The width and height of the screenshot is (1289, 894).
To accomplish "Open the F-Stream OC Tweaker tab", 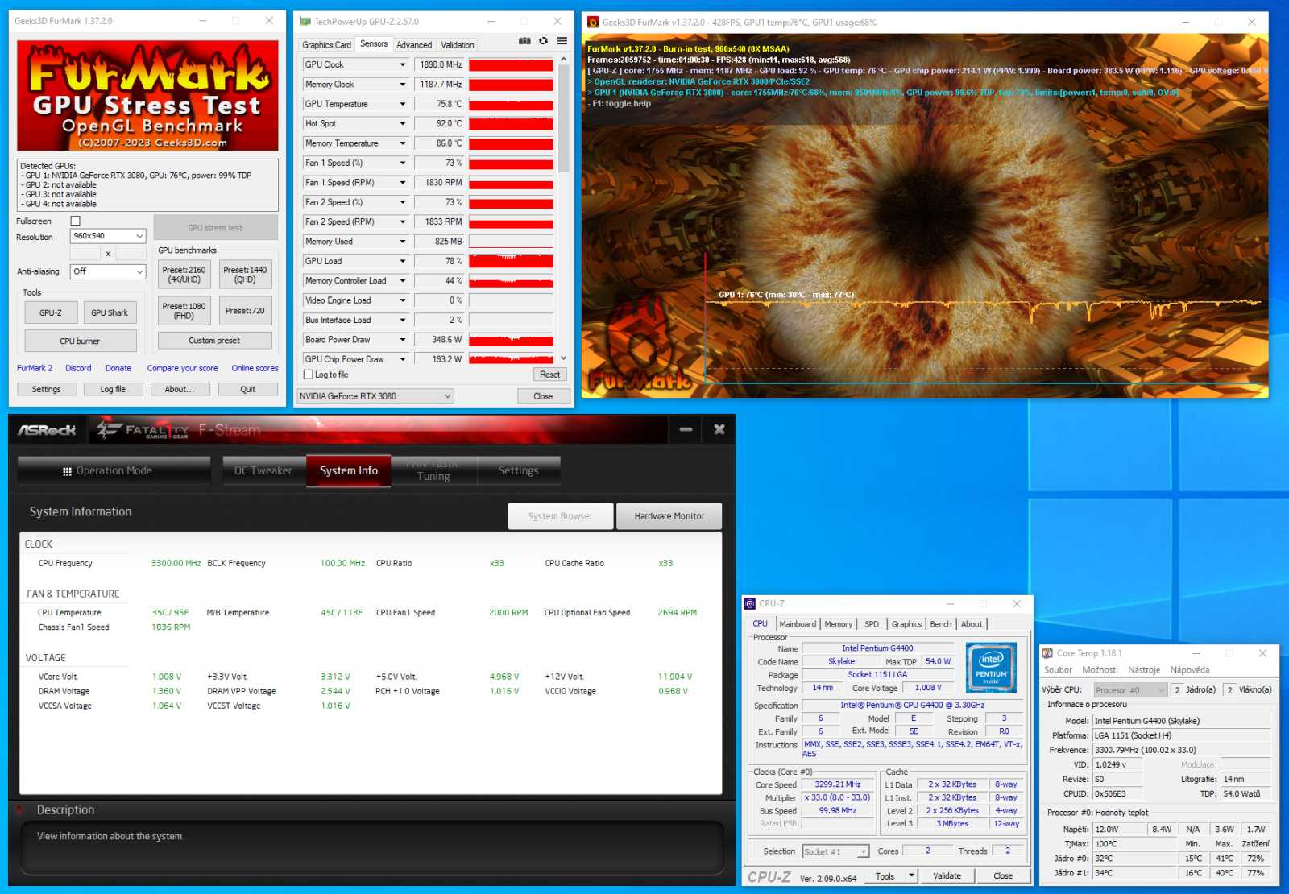I will click(x=263, y=471).
